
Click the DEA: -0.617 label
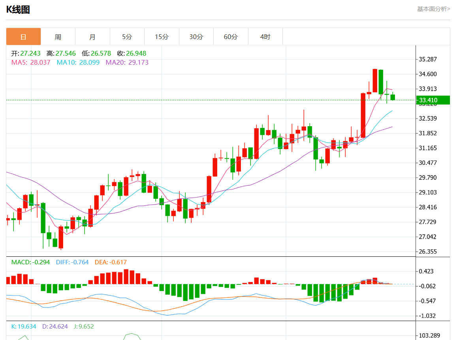click(x=111, y=262)
